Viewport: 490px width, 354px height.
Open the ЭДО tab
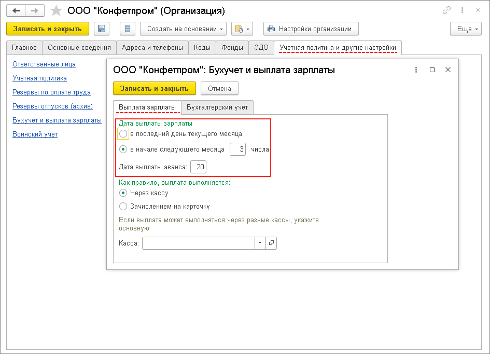click(261, 48)
